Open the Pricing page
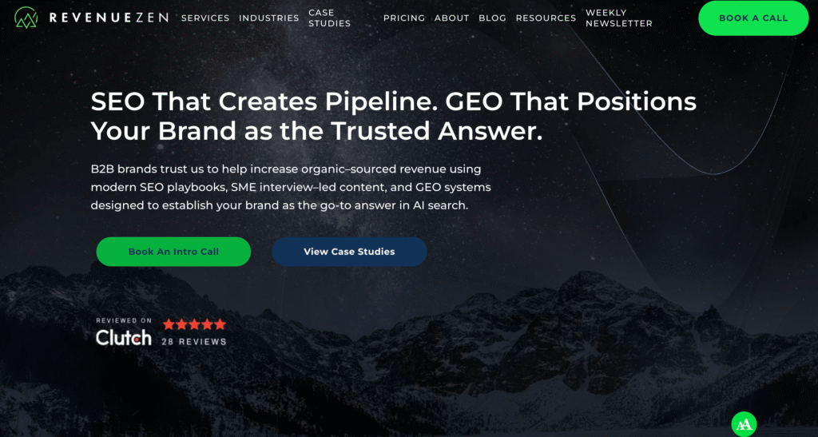The image size is (818, 437). point(403,18)
